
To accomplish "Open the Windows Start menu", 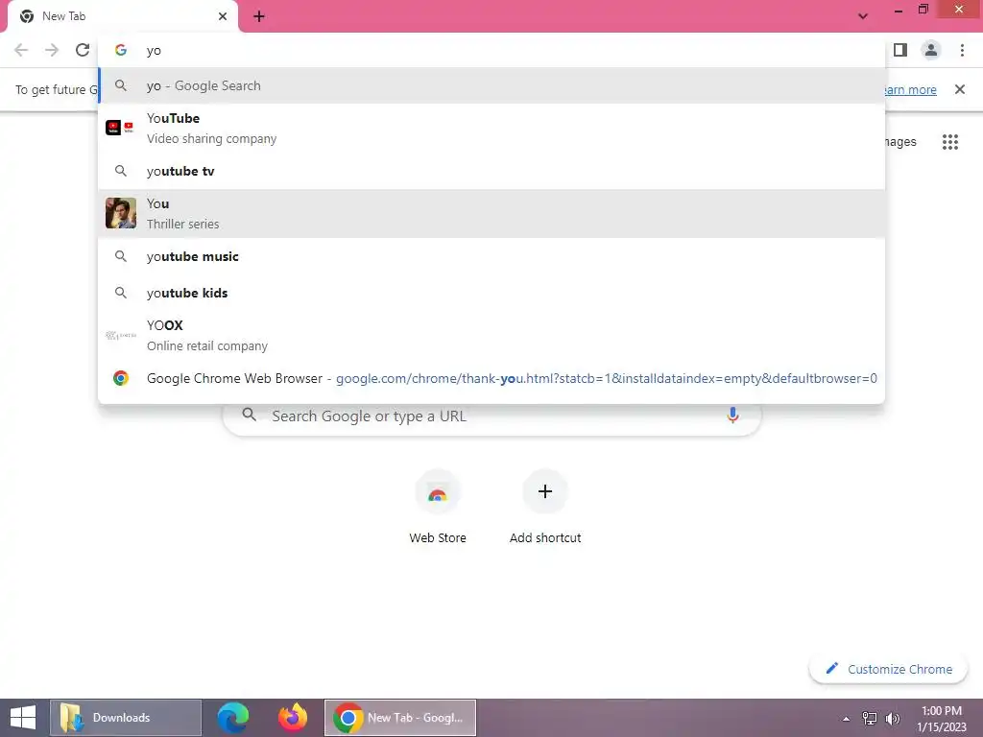I will (x=23, y=718).
